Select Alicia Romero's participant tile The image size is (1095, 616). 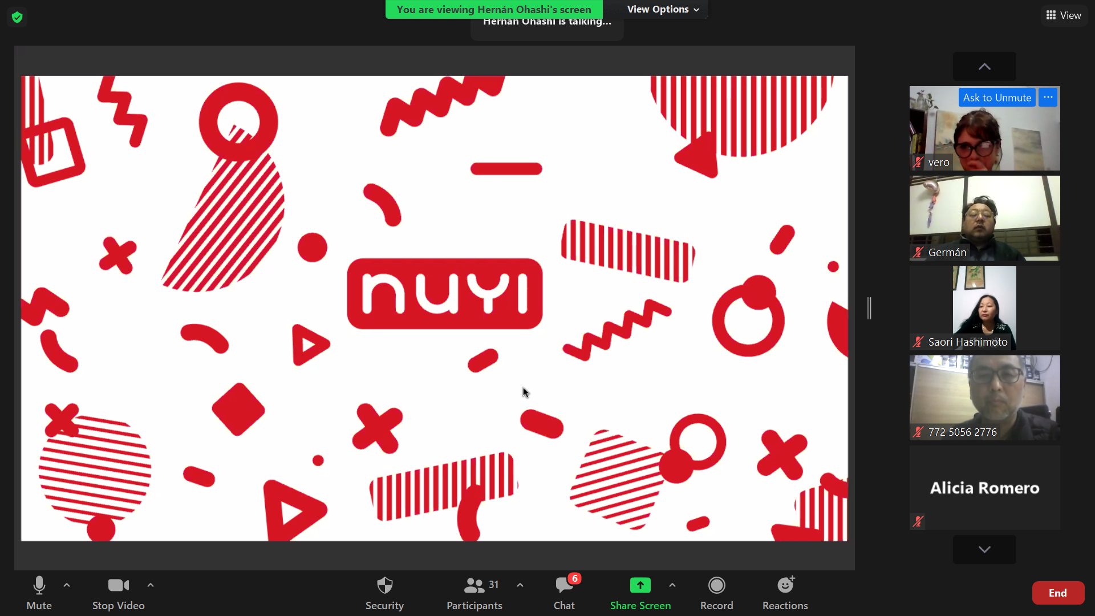(x=985, y=488)
